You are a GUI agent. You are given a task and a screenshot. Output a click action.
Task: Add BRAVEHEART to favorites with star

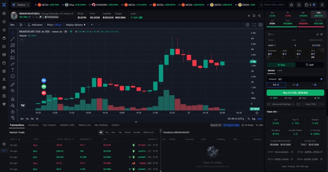pyautogui.click(x=249, y=16)
